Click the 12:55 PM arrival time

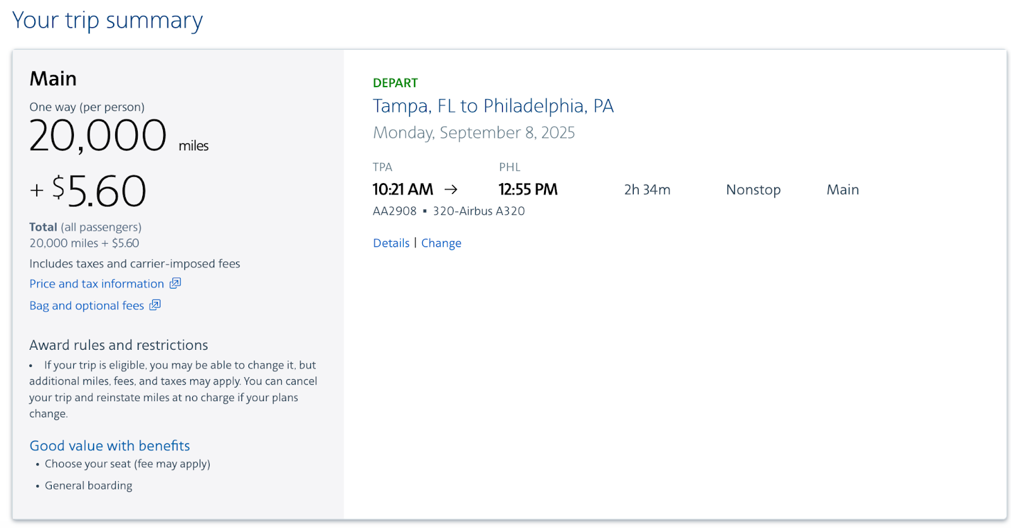[528, 189]
